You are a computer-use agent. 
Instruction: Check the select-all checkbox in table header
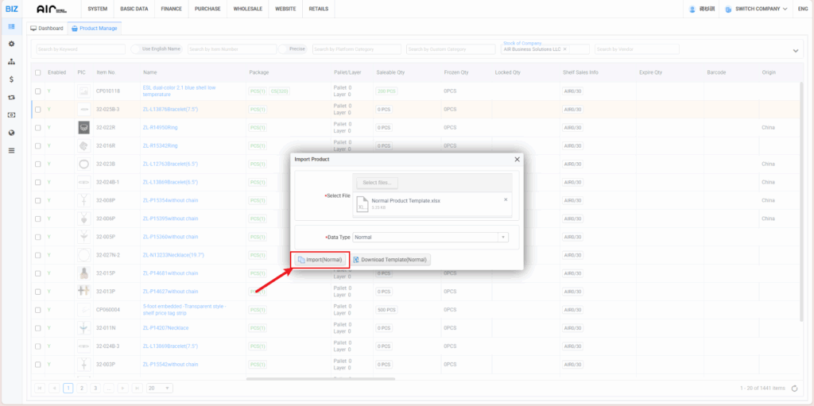tap(37, 72)
